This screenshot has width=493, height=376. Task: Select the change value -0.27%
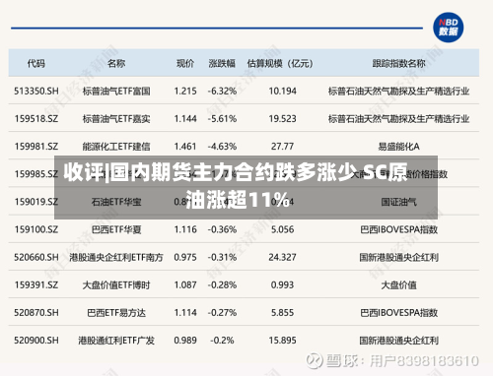coord(222,313)
